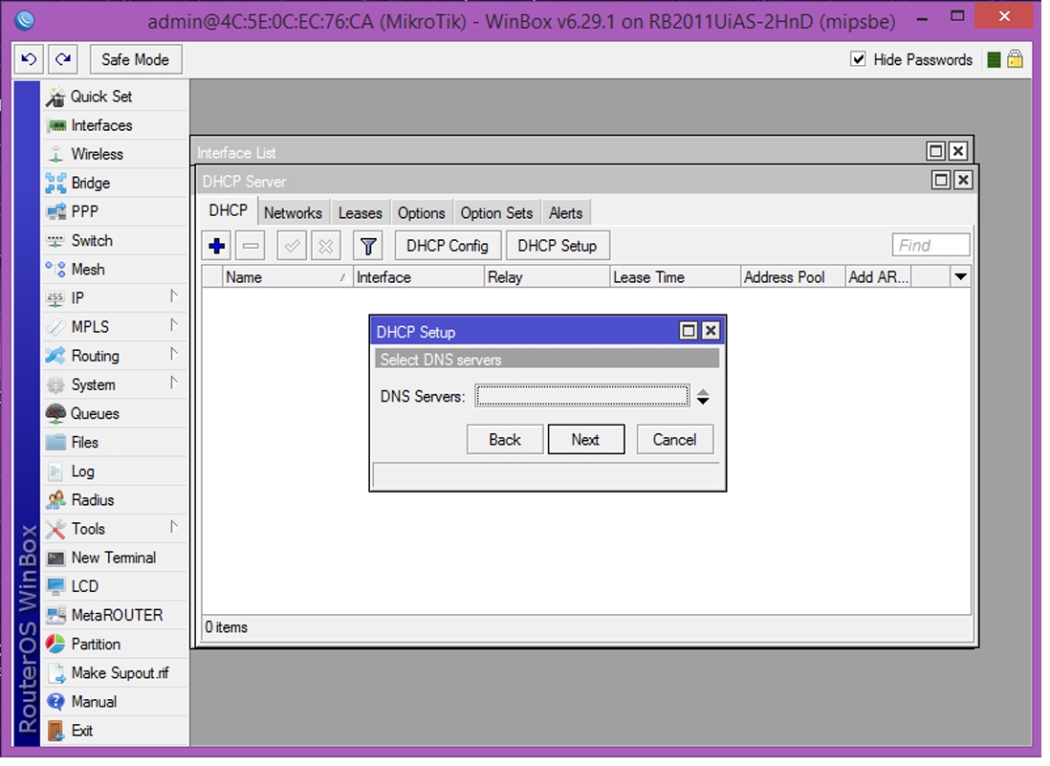This screenshot has width=1050, height=766.
Task: Open the Bridge menu
Action: 114,183
